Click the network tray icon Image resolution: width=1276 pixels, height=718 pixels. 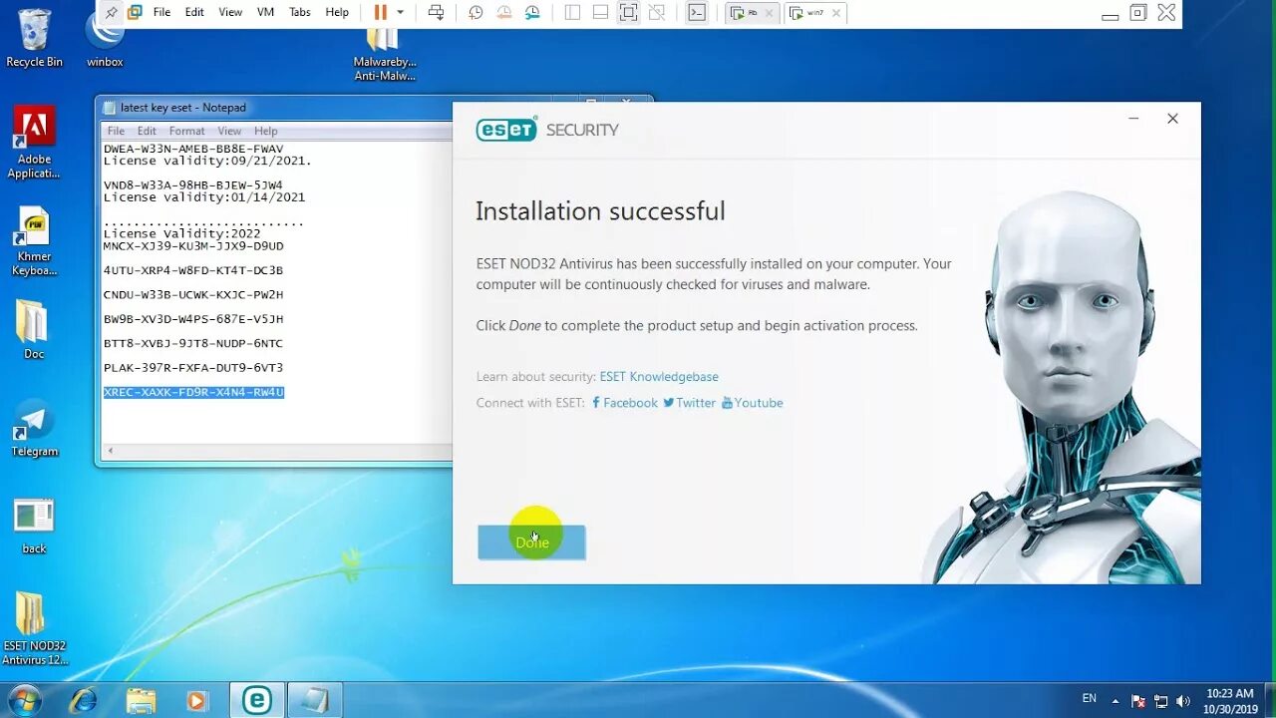(1160, 701)
